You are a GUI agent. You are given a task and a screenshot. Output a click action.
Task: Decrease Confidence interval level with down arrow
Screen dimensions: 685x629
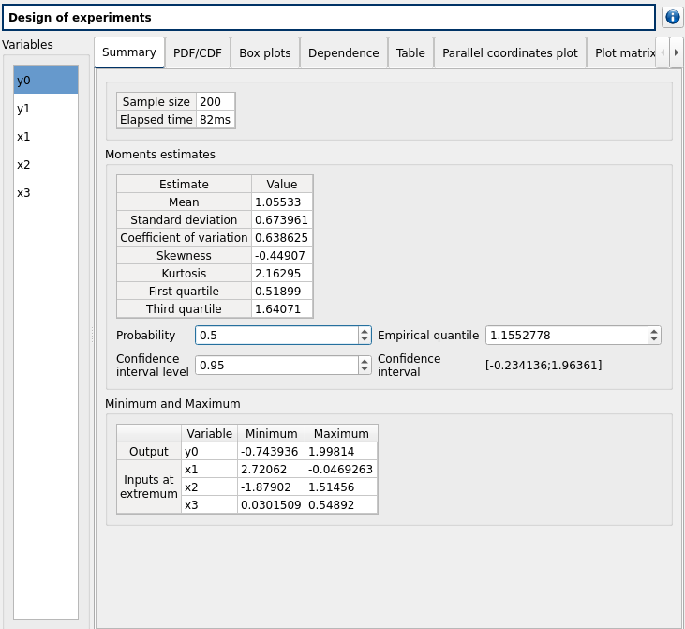tap(365, 369)
